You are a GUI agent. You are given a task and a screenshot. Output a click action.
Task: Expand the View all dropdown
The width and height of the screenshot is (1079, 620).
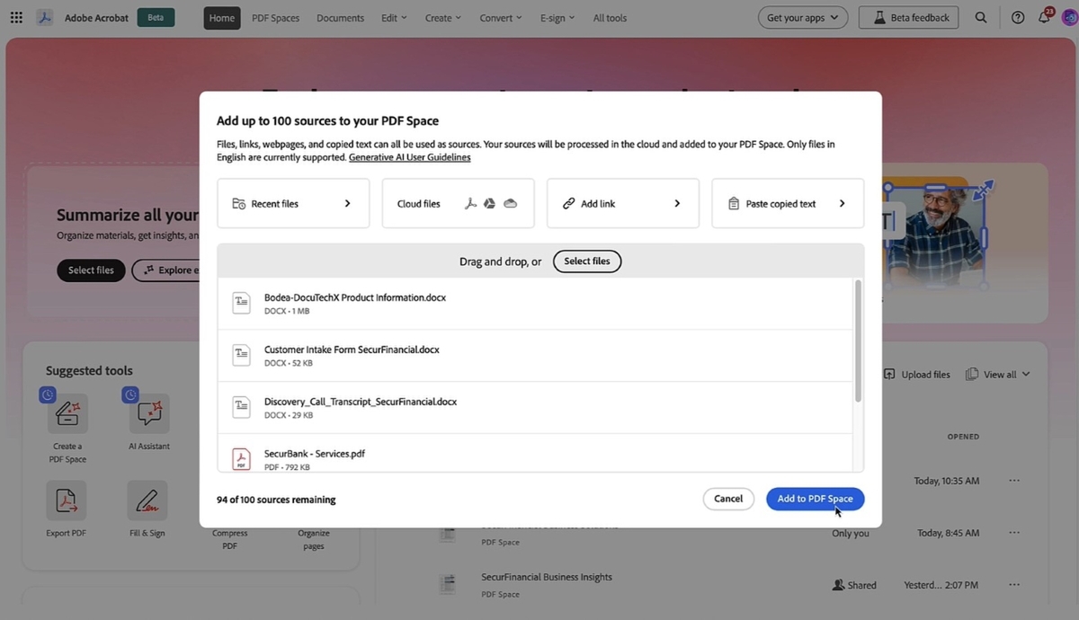point(998,375)
